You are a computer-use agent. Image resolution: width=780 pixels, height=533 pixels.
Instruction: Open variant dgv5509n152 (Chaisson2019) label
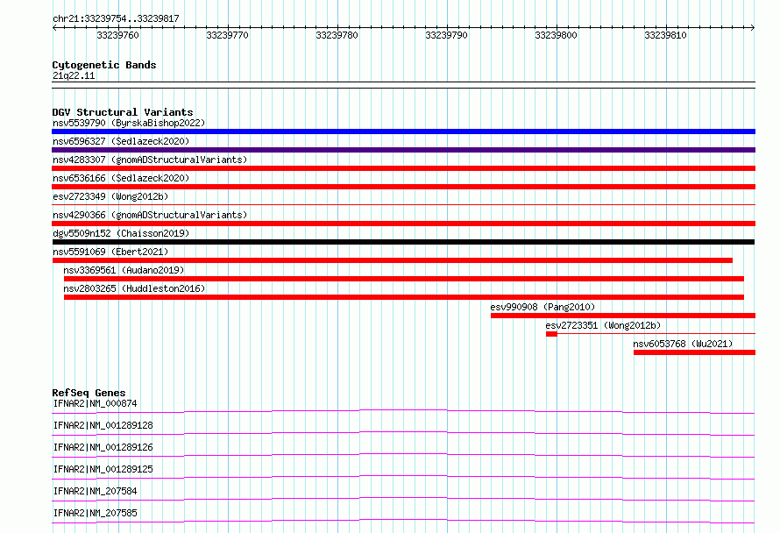click(x=121, y=233)
